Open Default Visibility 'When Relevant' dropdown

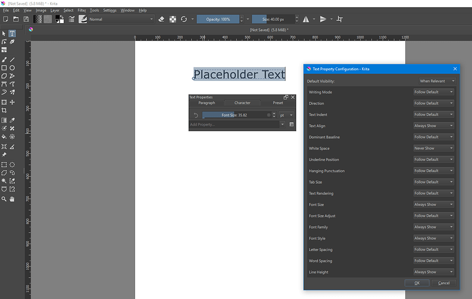pos(437,81)
